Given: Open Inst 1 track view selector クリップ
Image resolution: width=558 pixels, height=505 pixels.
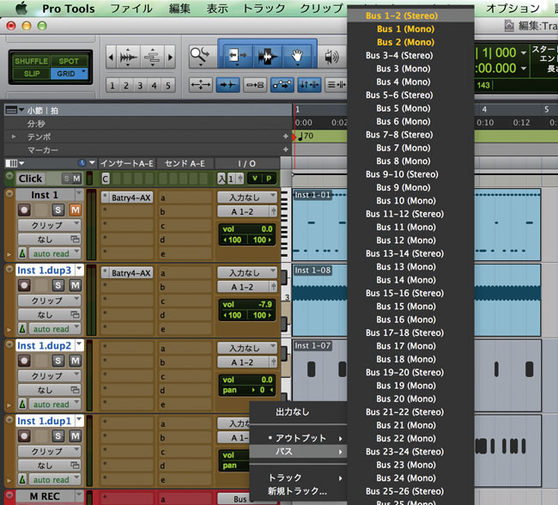Looking at the screenshot, I should [50, 225].
